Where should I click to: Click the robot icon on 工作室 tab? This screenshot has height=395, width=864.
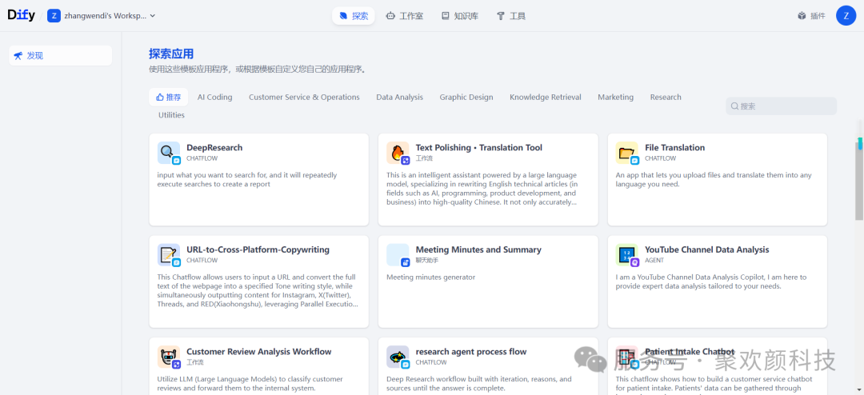(x=390, y=16)
